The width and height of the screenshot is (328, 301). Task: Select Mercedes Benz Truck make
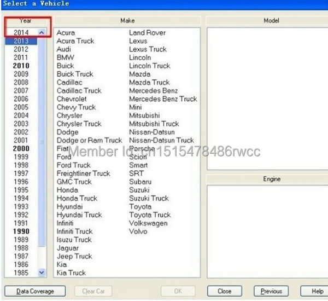coord(163,99)
